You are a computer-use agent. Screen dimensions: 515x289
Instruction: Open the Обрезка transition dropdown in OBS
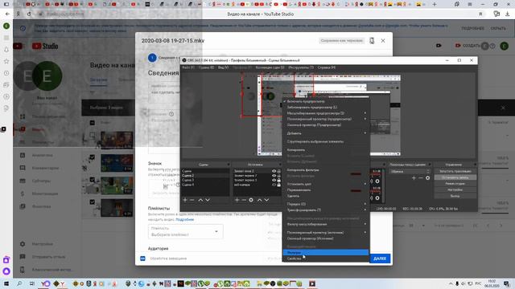(x=410, y=171)
